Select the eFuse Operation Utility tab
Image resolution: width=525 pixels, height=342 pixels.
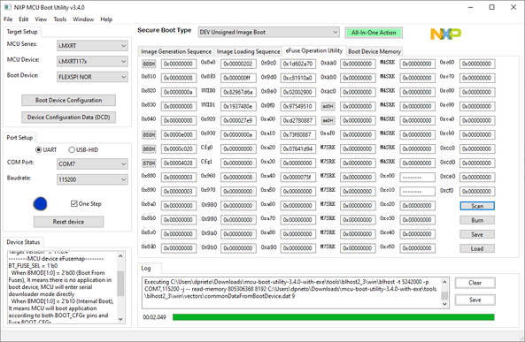tap(314, 50)
